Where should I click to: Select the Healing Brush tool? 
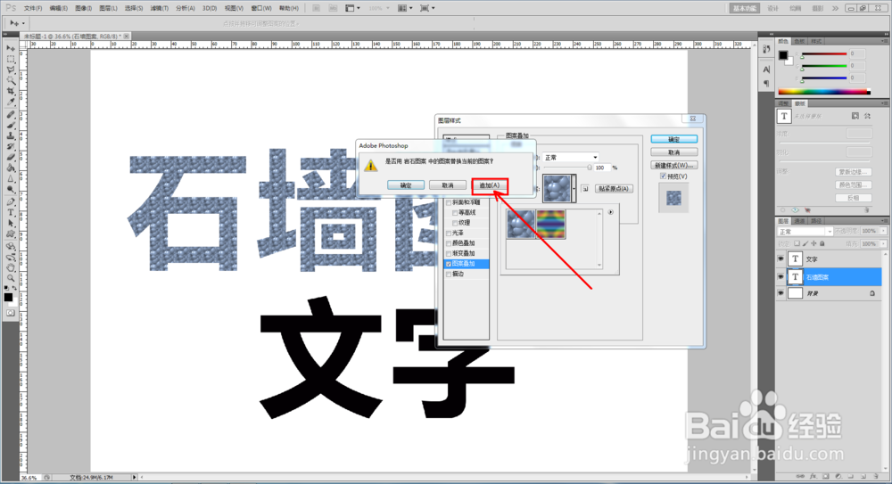click(x=10, y=114)
